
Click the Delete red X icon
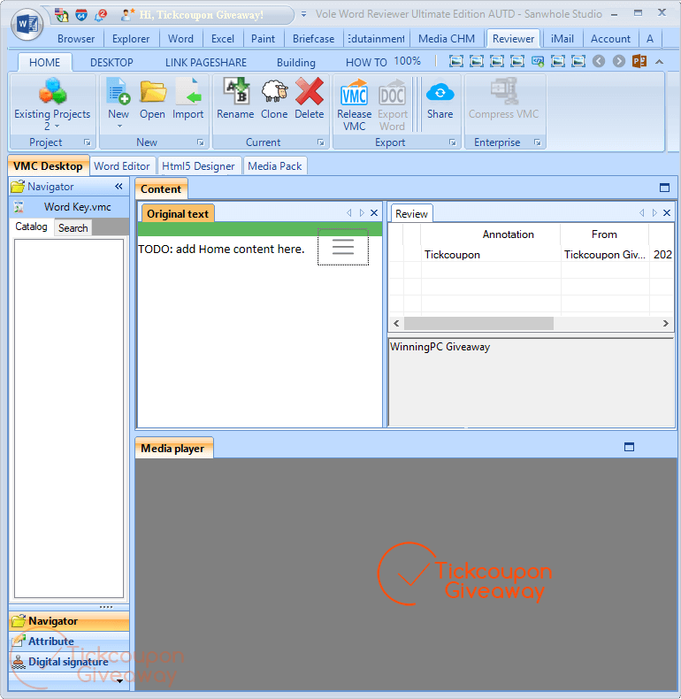point(309,91)
